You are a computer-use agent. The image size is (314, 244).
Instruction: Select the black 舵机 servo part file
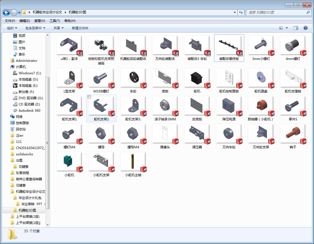[x=197, y=81]
